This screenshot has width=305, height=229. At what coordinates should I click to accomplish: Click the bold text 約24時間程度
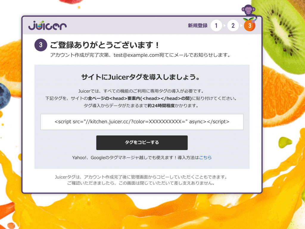[x=161, y=106]
